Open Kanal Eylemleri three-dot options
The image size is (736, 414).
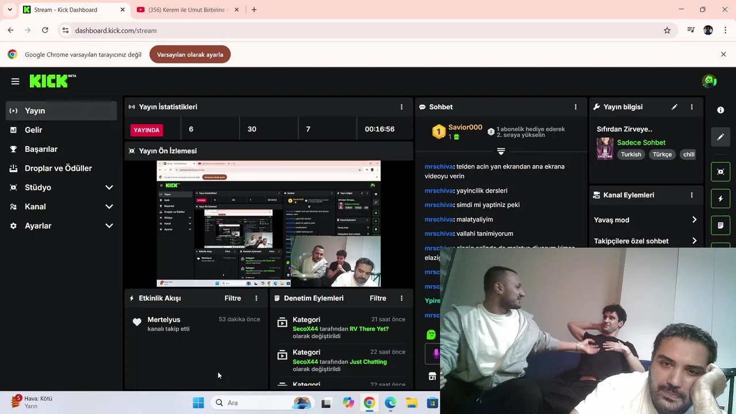coord(692,195)
